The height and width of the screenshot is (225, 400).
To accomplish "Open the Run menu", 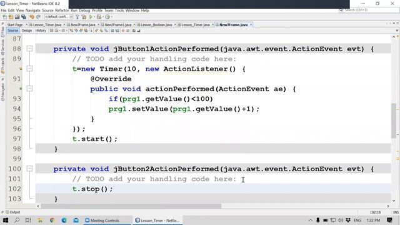I will [74, 11].
